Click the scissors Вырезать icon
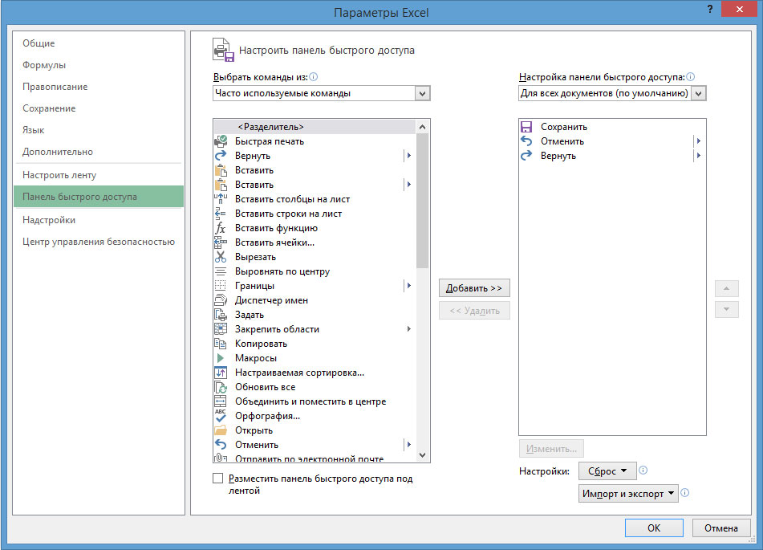This screenshot has height=550, width=763. pyautogui.click(x=221, y=257)
